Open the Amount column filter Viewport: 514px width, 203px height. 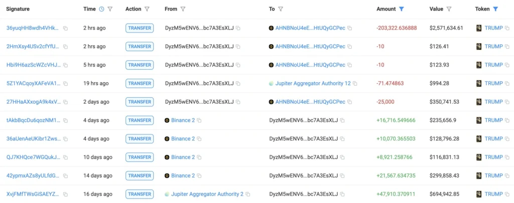(401, 9)
